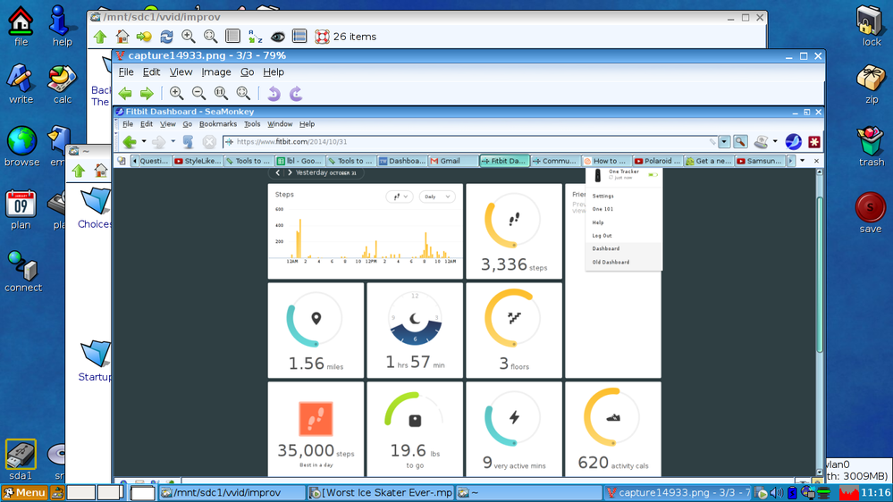Select the Choices folder in ~ window
The width and height of the screenshot is (893, 502).
coord(95,209)
